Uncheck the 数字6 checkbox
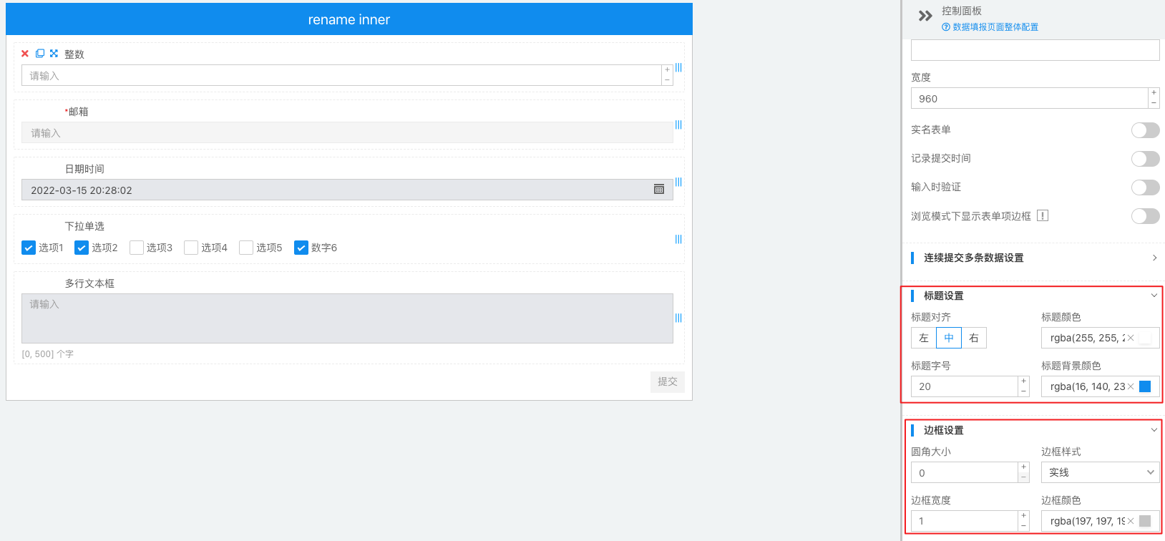 301,248
